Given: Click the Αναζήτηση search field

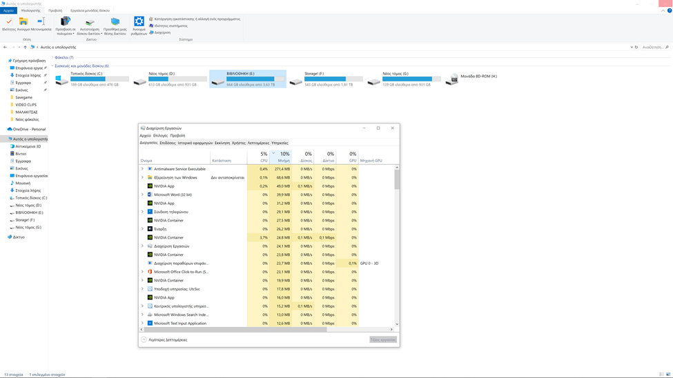Looking at the screenshot, I should click(x=655, y=47).
